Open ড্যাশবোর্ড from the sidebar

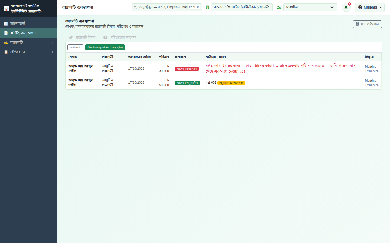(28, 24)
